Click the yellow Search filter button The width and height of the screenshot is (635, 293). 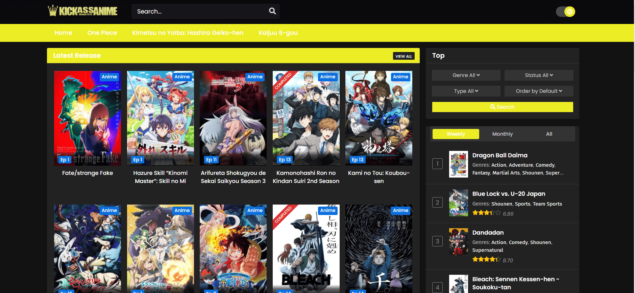502,107
